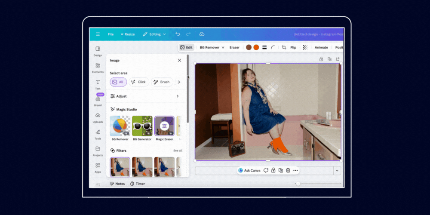
Task: Click the Image panel scrollbar
Action: click(188, 88)
